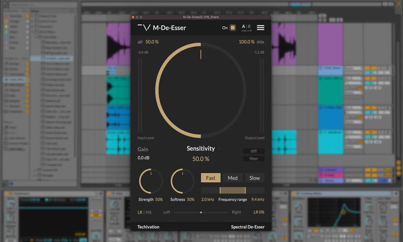Click the Frequency range band slider
Image resolution: width=403 pixels, height=242 pixels.
[x=233, y=190]
